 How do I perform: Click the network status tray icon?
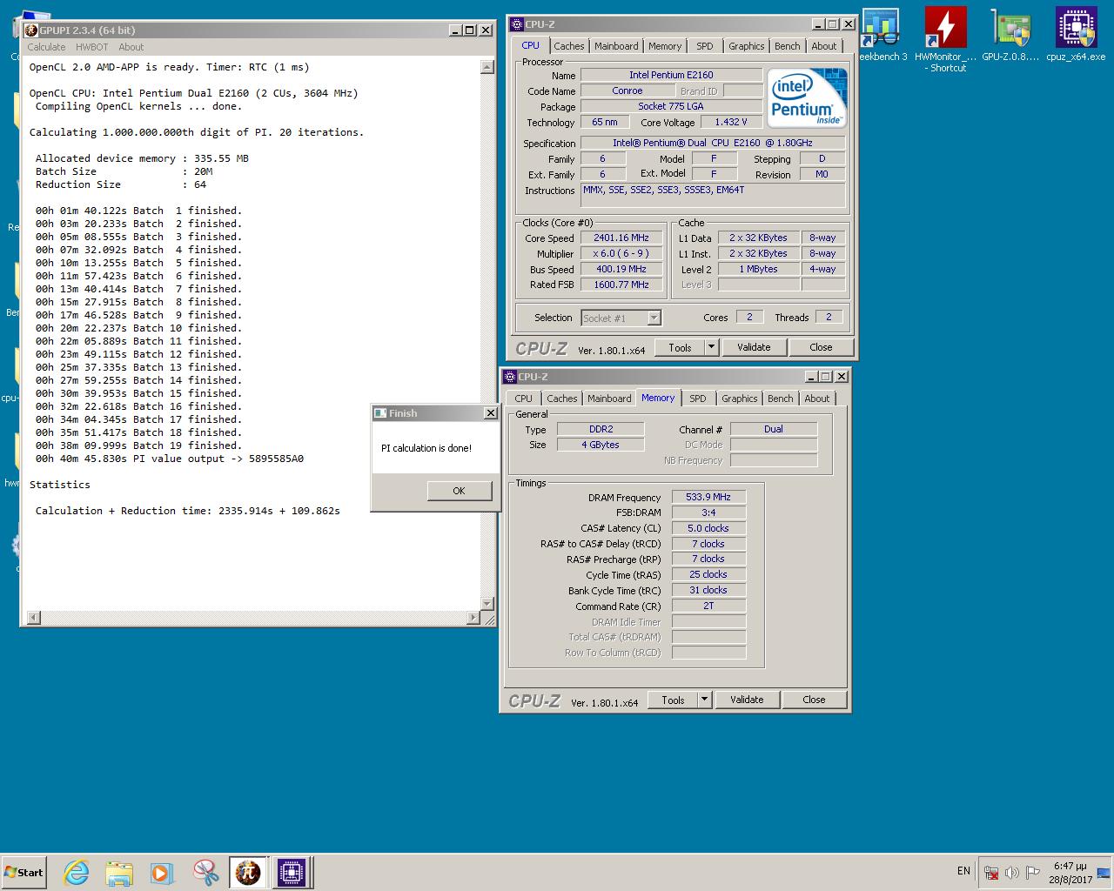point(991,872)
